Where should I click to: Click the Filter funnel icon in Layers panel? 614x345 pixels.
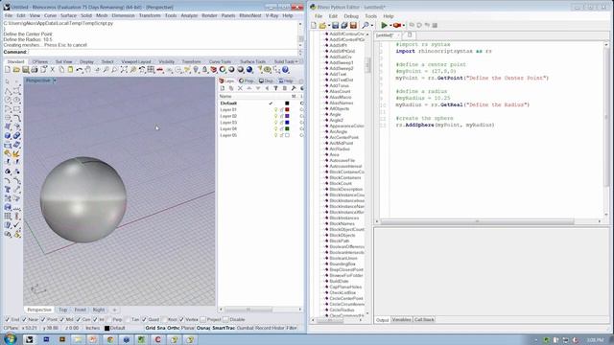[x=275, y=88]
